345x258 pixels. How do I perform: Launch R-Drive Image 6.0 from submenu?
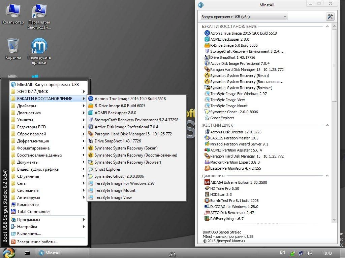click(x=137, y=106)
